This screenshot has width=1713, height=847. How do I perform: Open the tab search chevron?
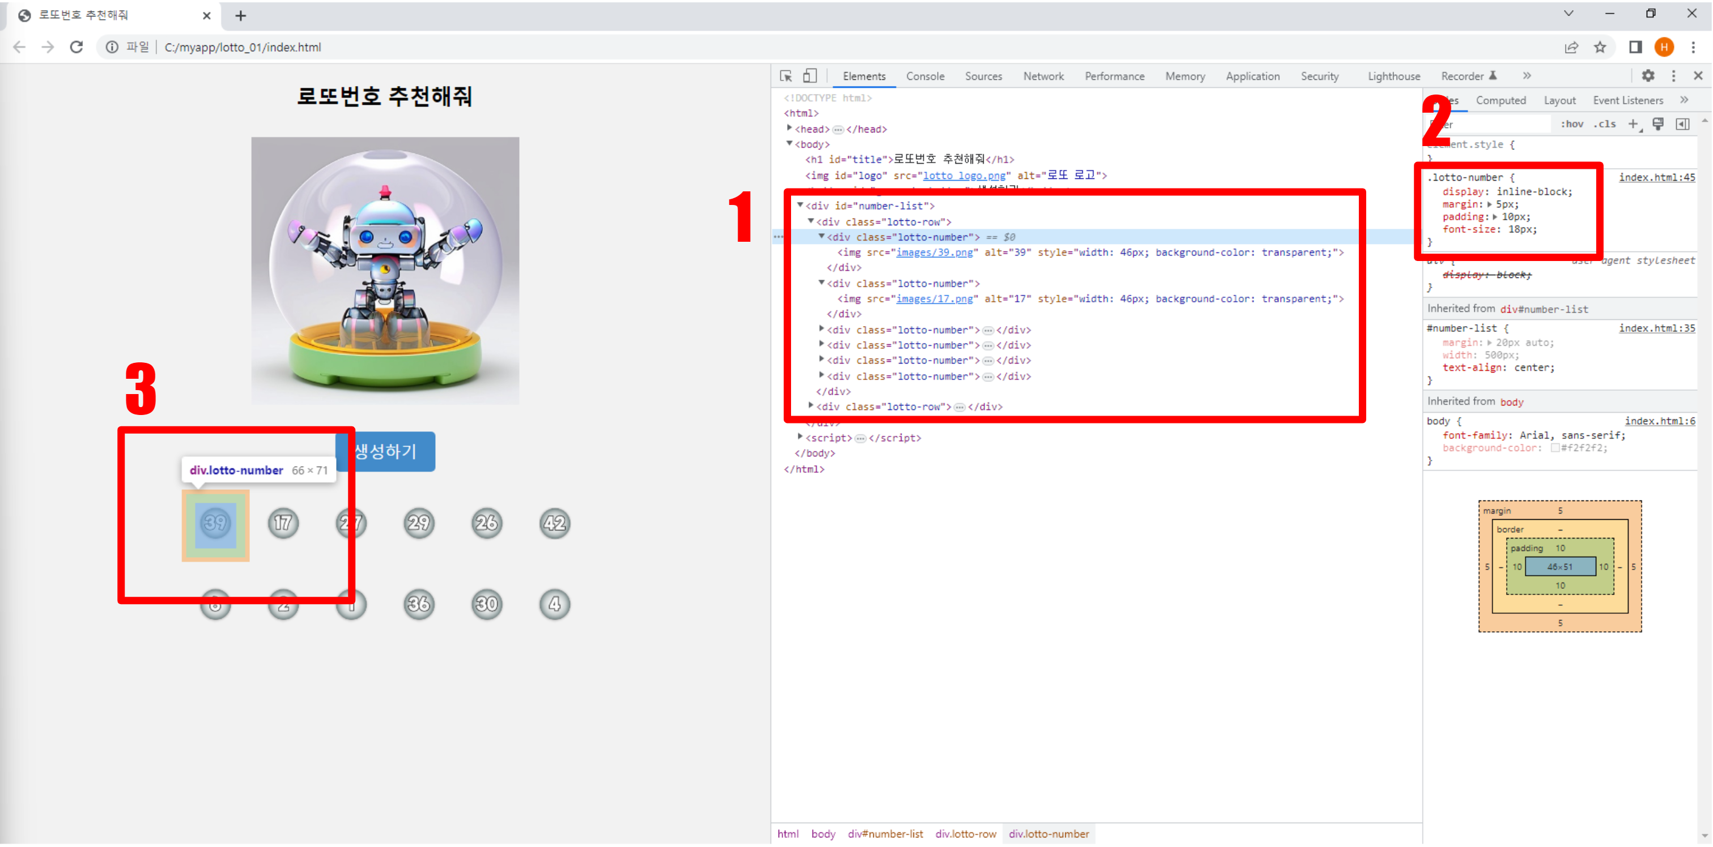click(1569, 13)
